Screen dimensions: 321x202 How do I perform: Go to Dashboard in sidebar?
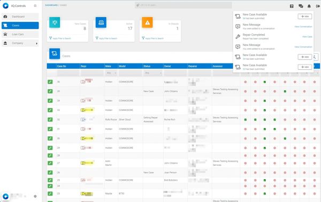[20, 17]
